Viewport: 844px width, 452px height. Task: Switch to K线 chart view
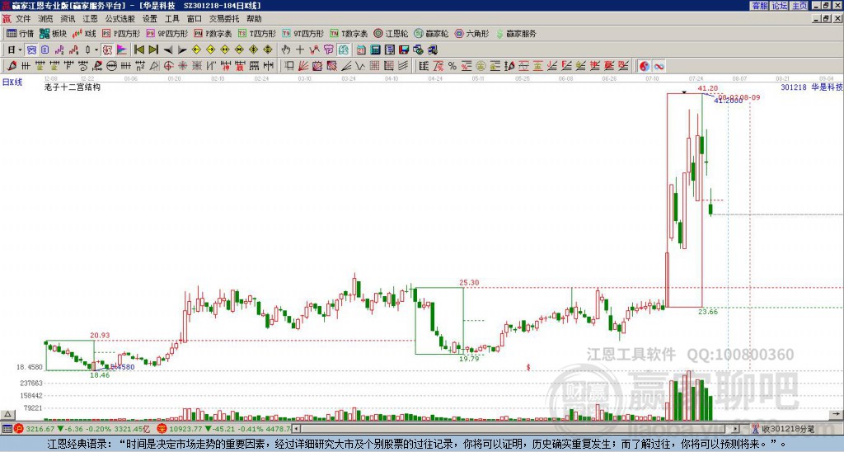tap(83, 33)
